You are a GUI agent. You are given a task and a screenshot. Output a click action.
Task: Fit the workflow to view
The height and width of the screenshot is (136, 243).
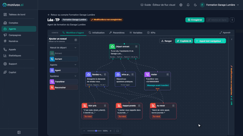(x=118, y=131)
